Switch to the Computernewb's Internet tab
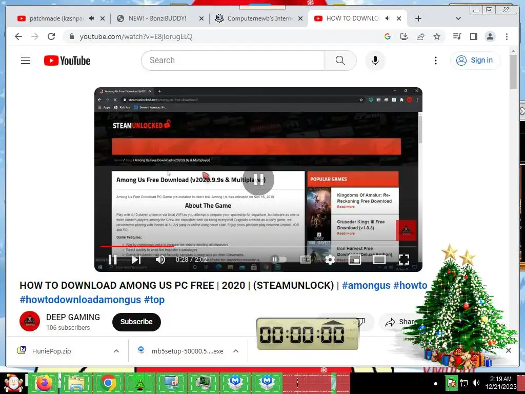The height and width of the screenshot is (394, 525). pos(256,18)
